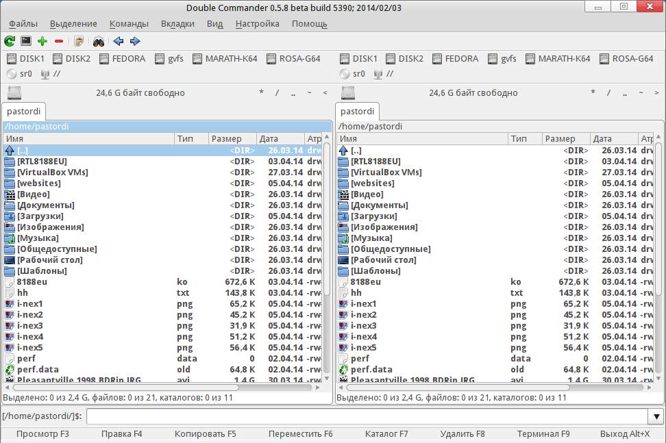The height and width of the screenshot is (443, 666).
Task: Select ROSA-G64 drive in right panel
Action: (x=626, y=59)
